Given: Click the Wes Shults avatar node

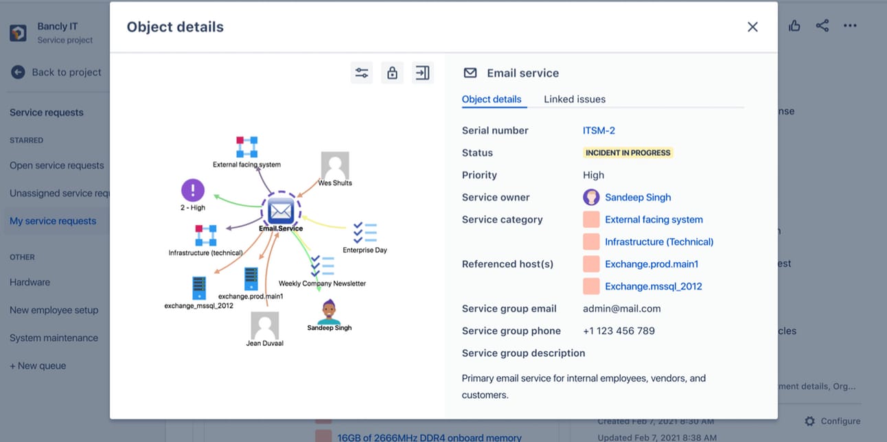Looking at the screenshot, I should [x=335, y=165].
